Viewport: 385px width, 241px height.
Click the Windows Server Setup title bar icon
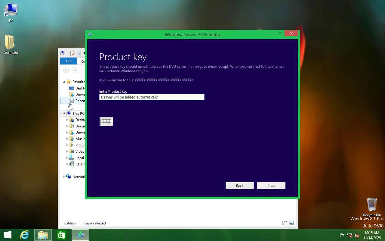90,34
